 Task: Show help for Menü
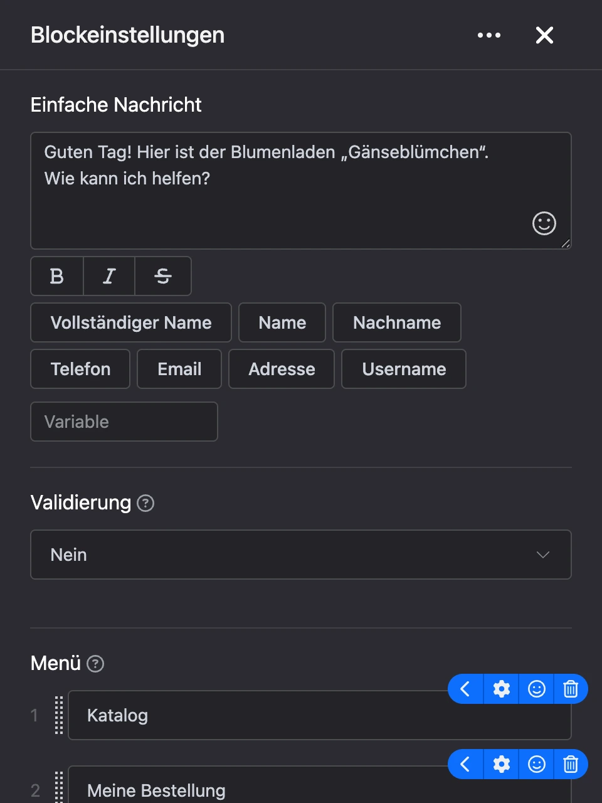pos(95,664)
